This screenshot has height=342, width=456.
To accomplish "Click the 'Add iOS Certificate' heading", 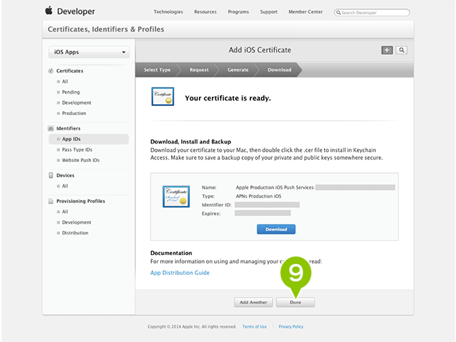I will pyautogui.click(x=260, y=50).
